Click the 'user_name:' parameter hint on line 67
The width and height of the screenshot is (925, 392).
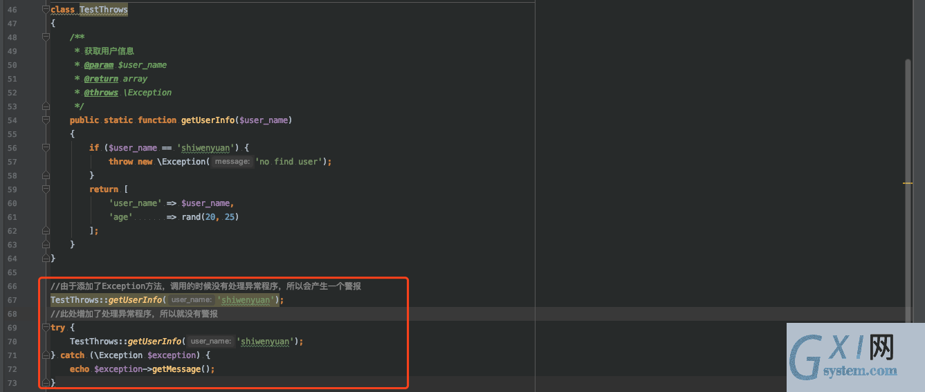tap(191, 300)
